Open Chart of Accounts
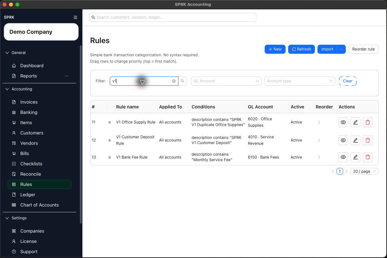 tap(39, 205)
